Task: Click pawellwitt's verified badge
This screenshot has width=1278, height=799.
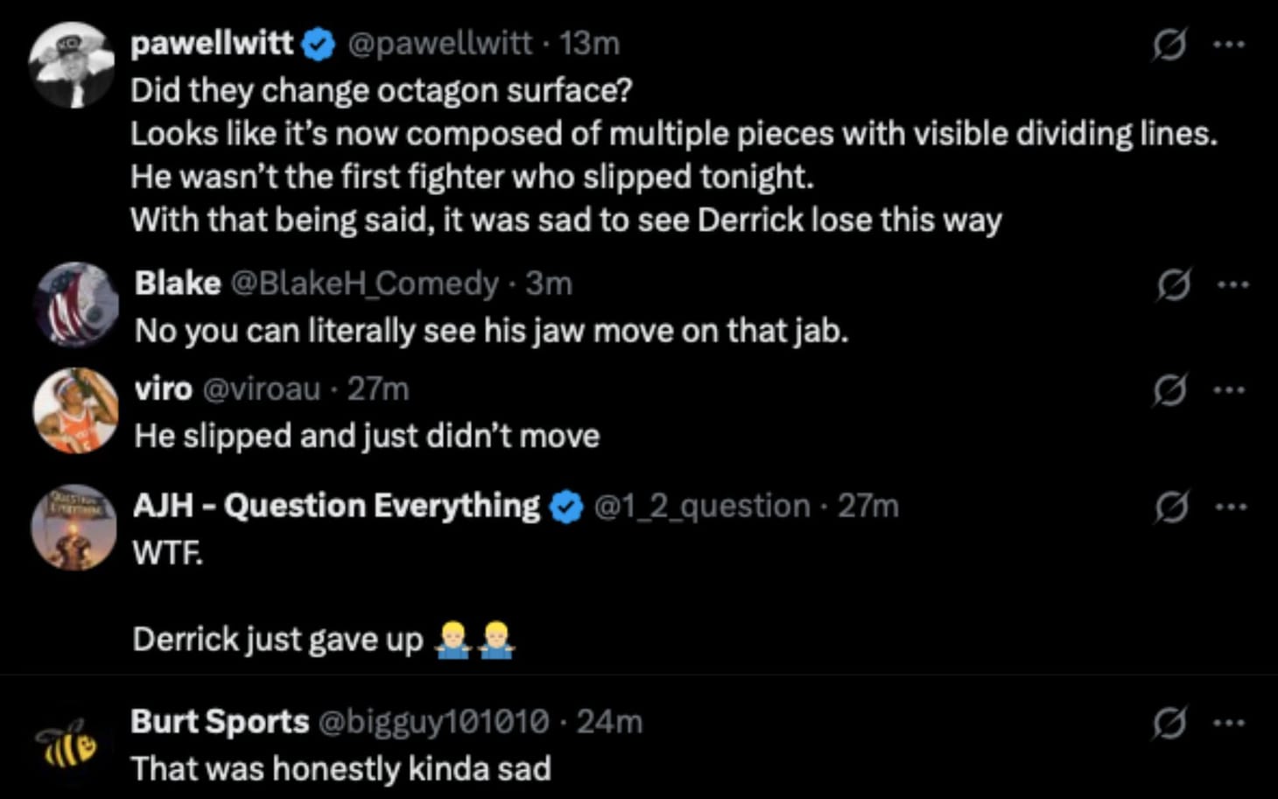Action: pos(319,44)
